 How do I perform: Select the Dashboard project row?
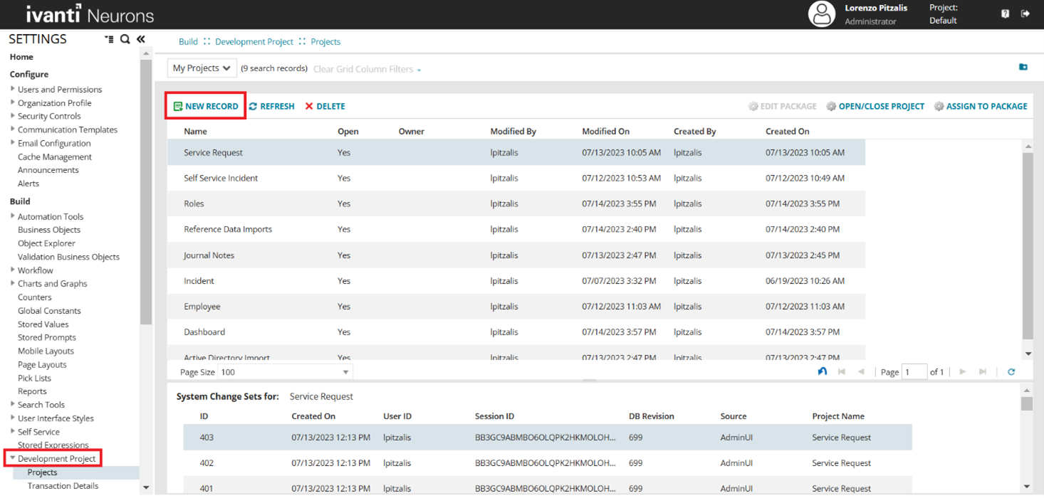(516, 332)
